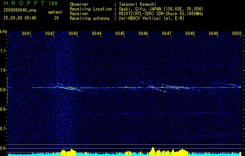The image size is (245, 156).
Task: Click the 0.8 kHz axis label
Action: pyautogui.click(x=4, y=109)
